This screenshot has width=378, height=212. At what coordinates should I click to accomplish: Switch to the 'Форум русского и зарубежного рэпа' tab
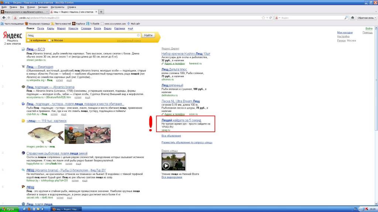click(x=25, y=12)
